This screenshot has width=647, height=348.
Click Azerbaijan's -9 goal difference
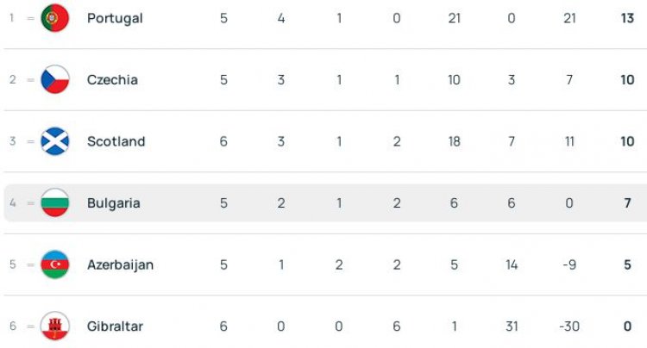pyautogui.click(x=569, y=264)
